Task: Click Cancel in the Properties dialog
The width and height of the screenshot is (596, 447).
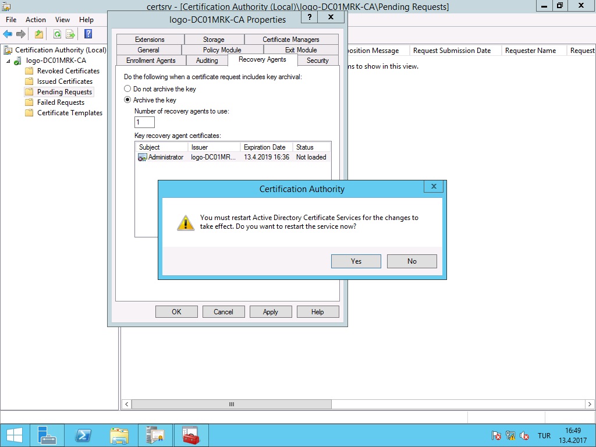Action: pos(223,312)
